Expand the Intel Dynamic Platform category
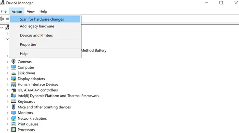This screenshot has height=133, width=239. [7, 96]
